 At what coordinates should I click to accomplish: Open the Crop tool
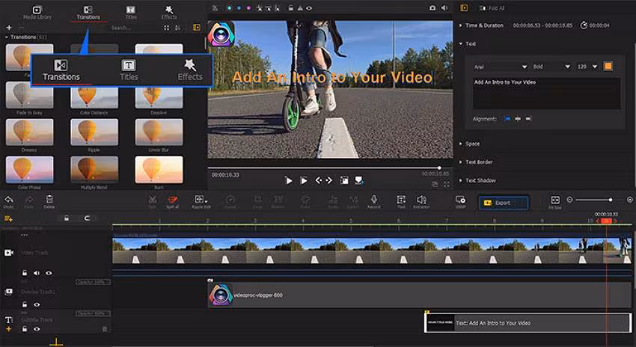257,201
